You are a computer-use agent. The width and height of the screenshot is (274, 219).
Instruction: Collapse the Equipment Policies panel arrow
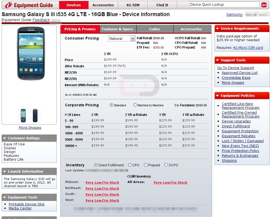pos(218,96)
